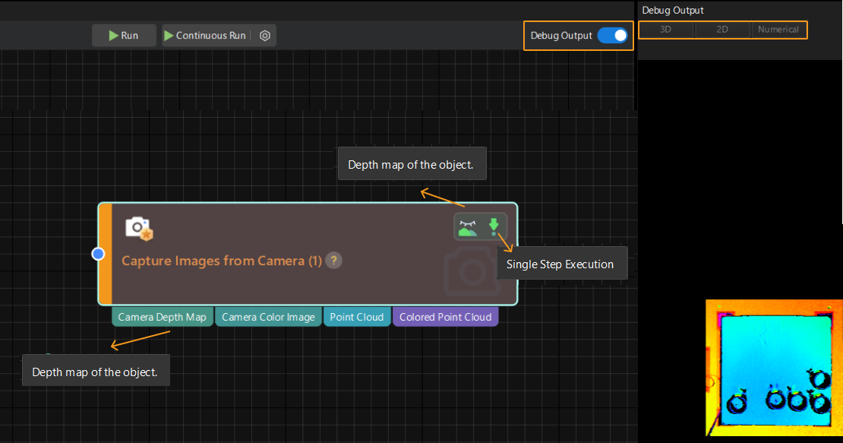Switch to the 3D debug tab
The width and height of the screenshot is (843, 443).
coord(665,30)
